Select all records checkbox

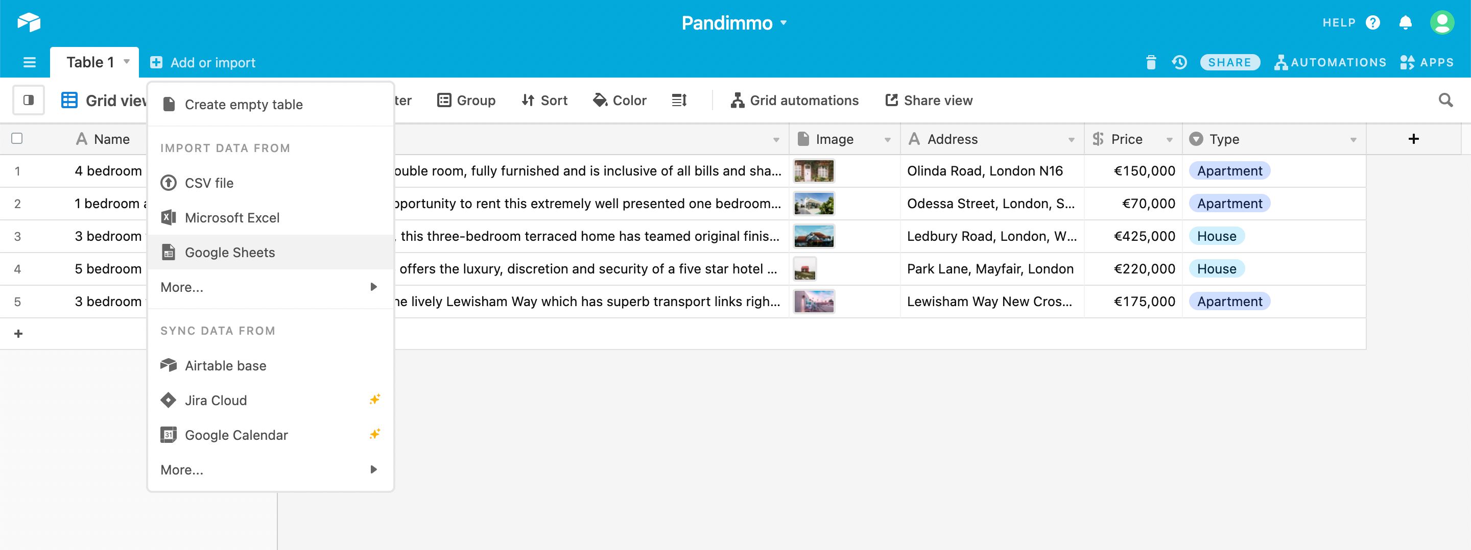[17, 138]
